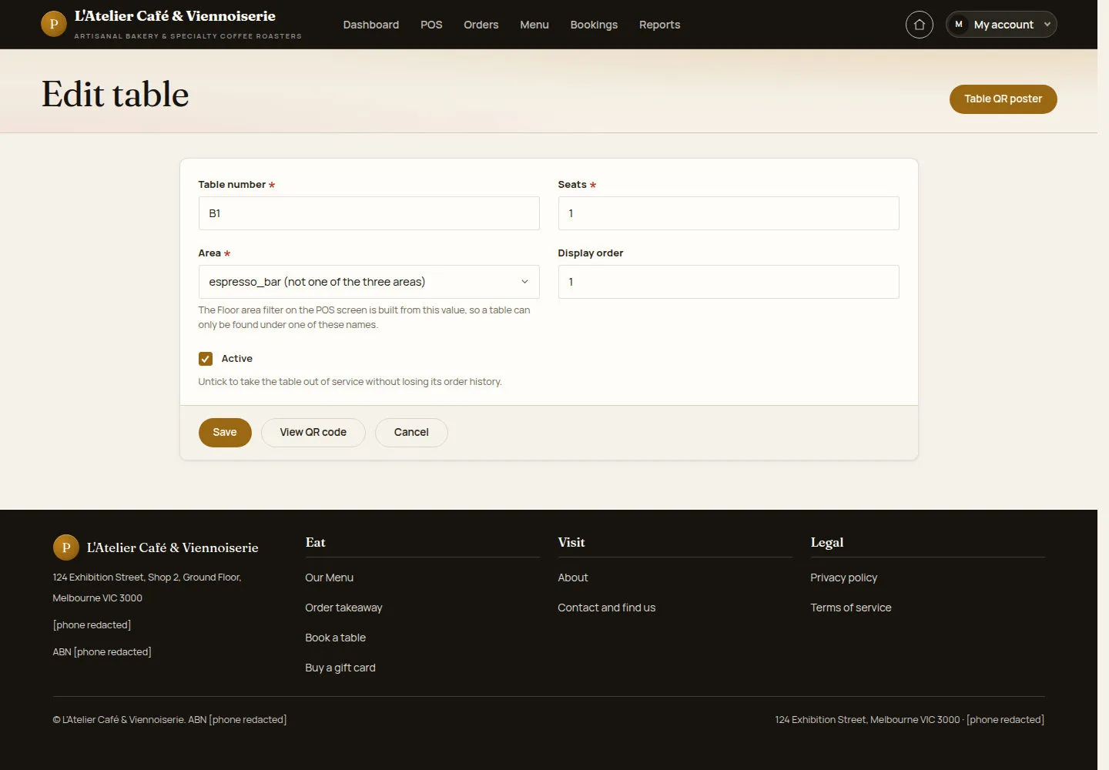Click the footer P logo badge
The width and height of the screenshot is (1109, 770).
click(x=65, y=547)
